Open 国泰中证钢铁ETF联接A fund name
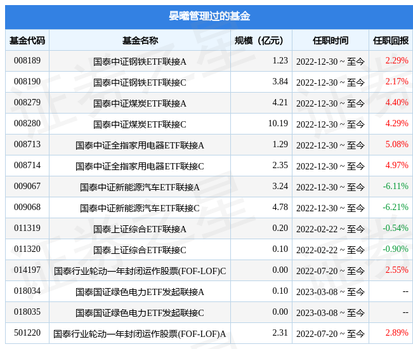The width and height of the screenshot is (413, 349). [140, 62]
